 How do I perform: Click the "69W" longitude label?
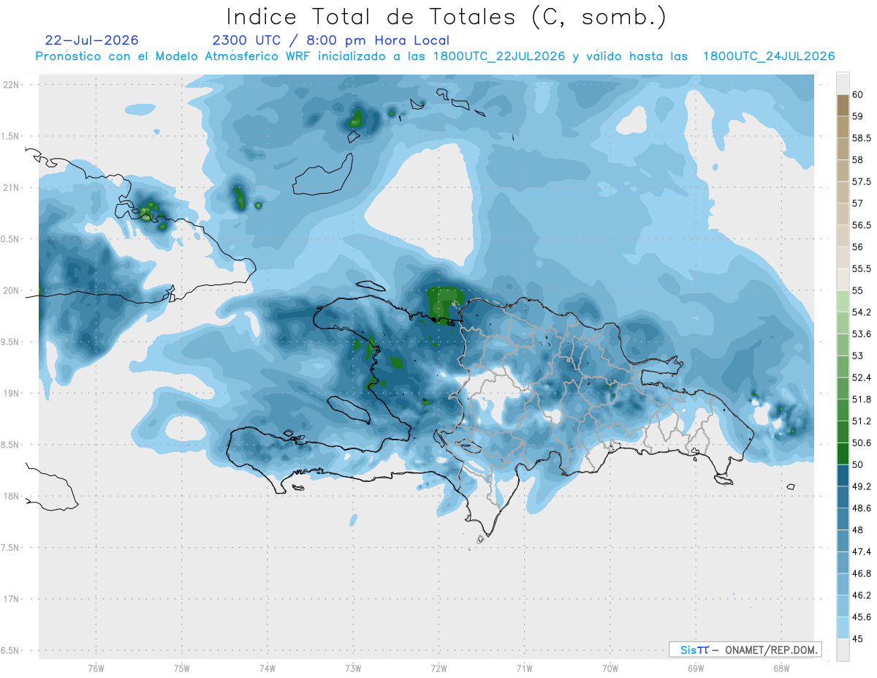pyautogui.click(x=696, y=668)
